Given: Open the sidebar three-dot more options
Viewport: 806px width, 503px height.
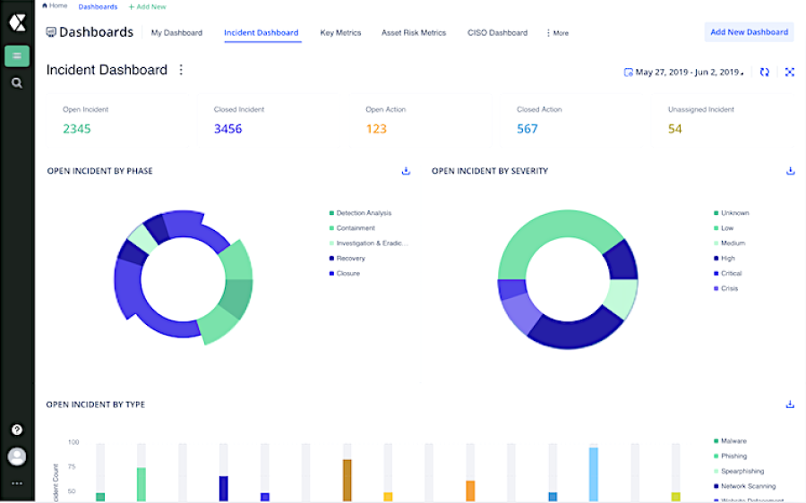Looking at the screenshot, I should coord(17,483).
